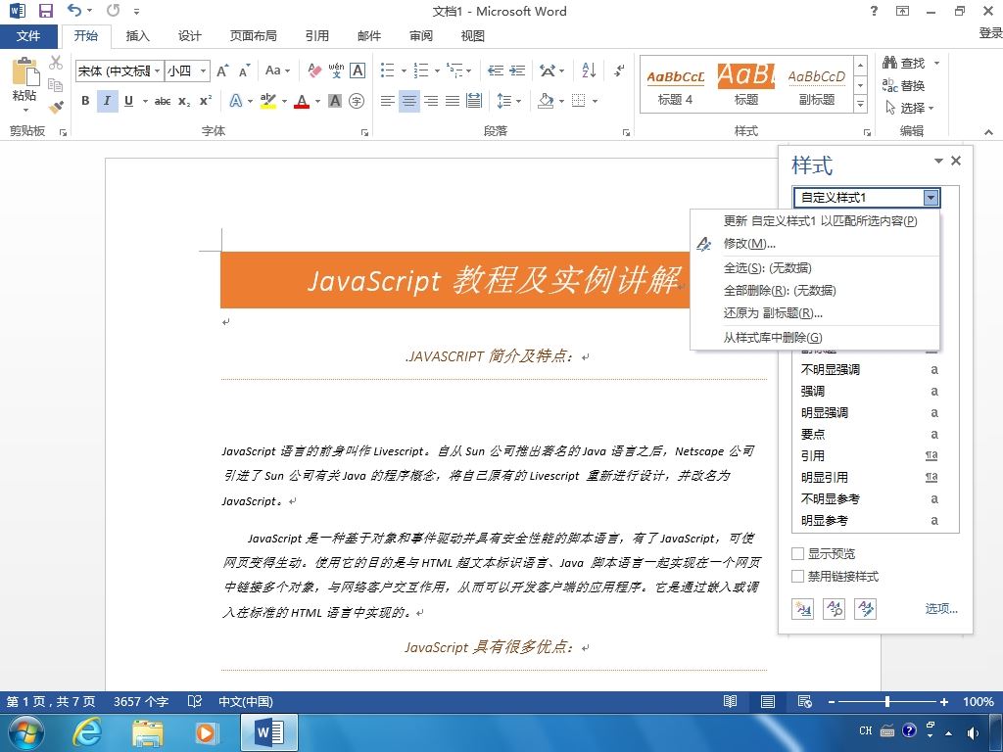Expand the bullets list dropdown arrow

404,70
